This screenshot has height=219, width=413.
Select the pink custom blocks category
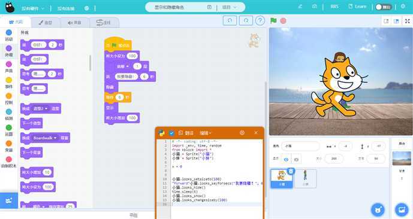pos(9,162)
